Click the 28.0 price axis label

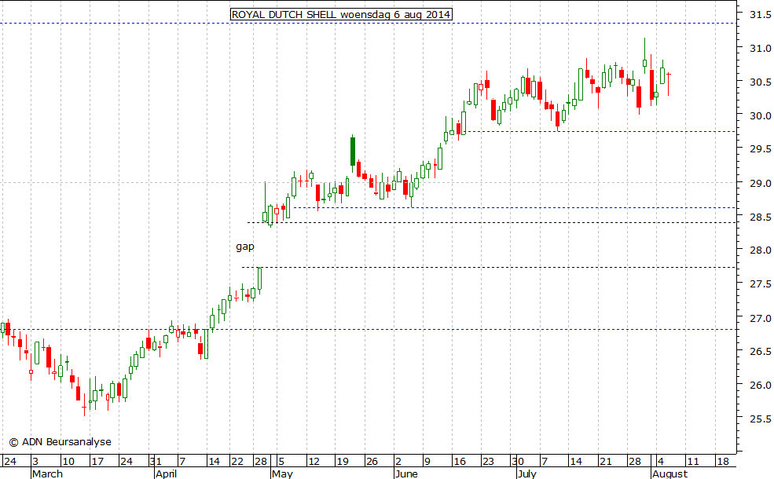pyautogui.click(x=760, y=250)
